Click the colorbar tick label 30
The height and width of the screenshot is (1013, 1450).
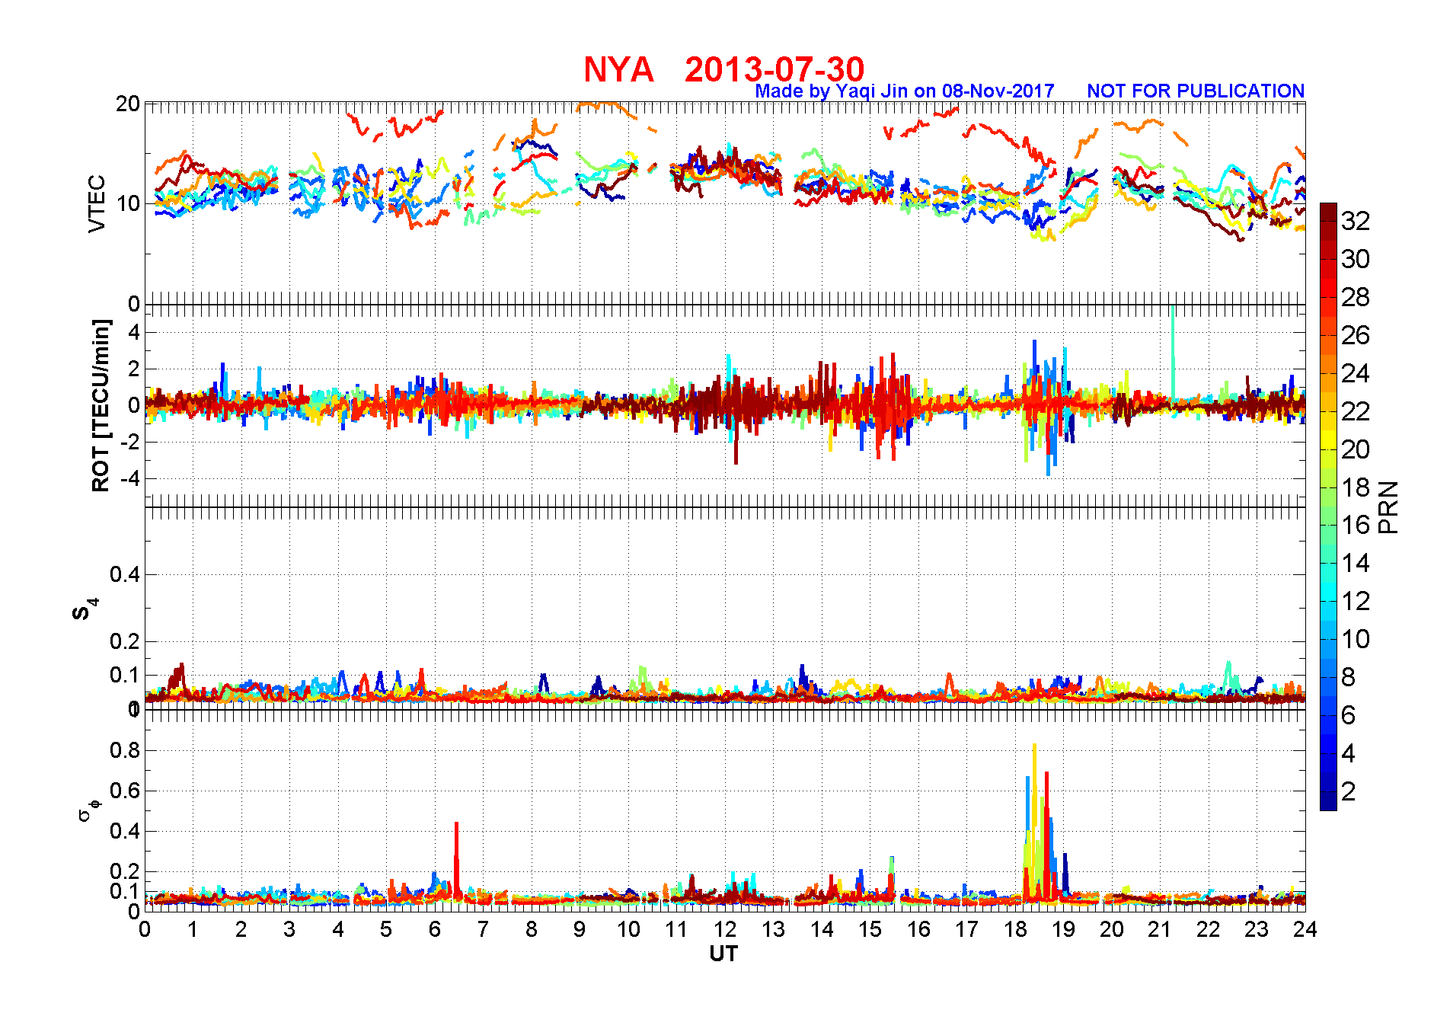[1356, 259]
